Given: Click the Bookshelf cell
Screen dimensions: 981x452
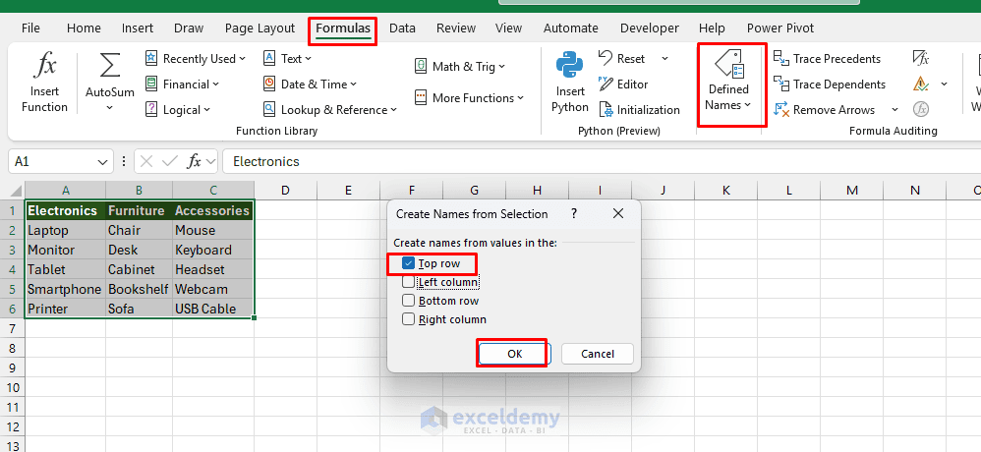Looking at the screenshot, I should point(139,290).
